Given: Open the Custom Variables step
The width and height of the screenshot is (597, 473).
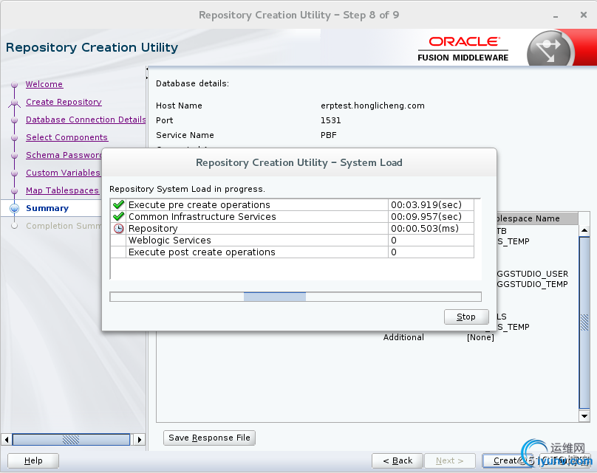Looking at the screenshot, I should [63, 173].
